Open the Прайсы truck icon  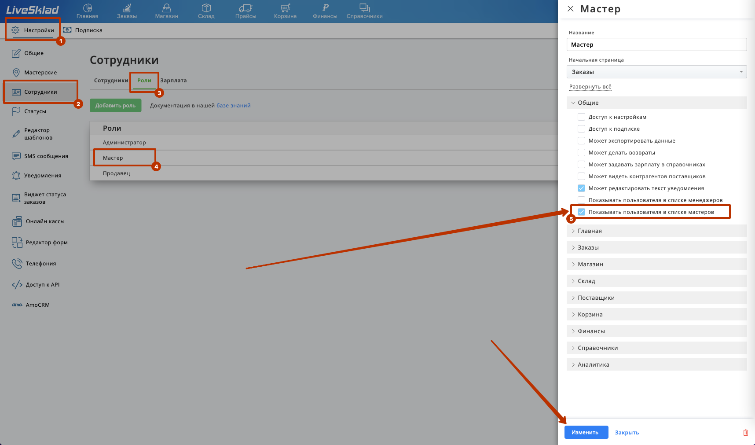click(x=246, y=8)
